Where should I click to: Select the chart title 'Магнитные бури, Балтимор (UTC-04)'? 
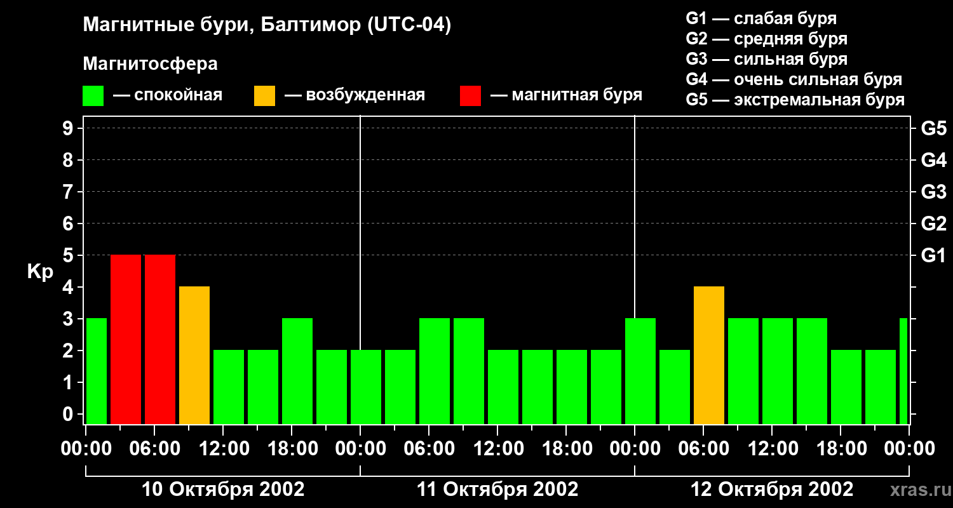[267, 26]
